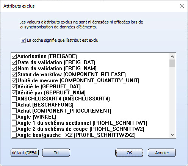
Task: Uncheck the Autorisation (FREIGABE) checkbox
Action: coord(14,56)
